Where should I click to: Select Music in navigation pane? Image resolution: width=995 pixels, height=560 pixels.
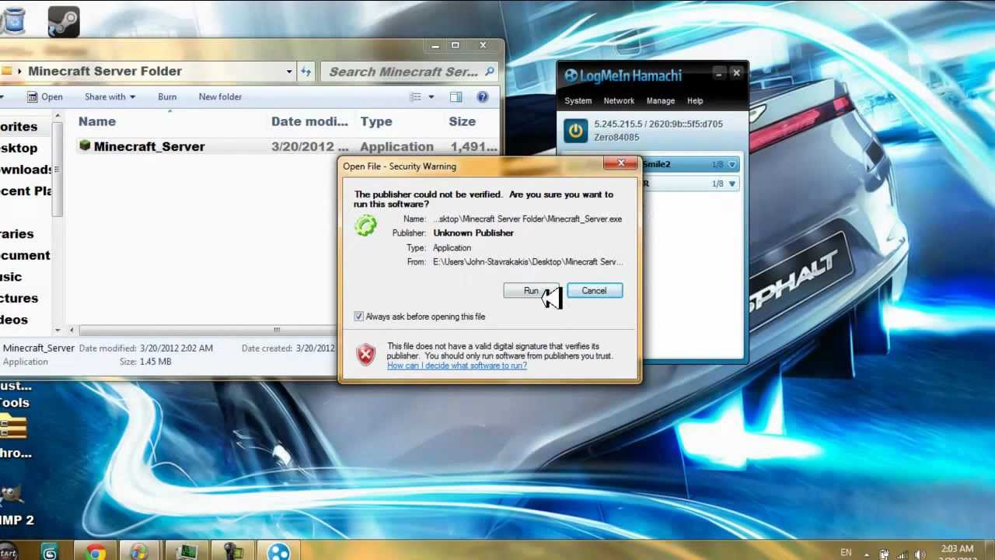(x=11, y=277)
